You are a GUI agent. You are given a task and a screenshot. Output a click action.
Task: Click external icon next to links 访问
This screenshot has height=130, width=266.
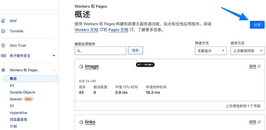[259, 122]
